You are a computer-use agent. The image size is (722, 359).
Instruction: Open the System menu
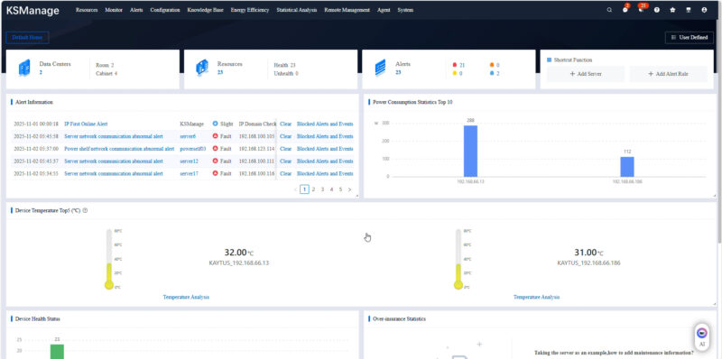coord(405,10)
